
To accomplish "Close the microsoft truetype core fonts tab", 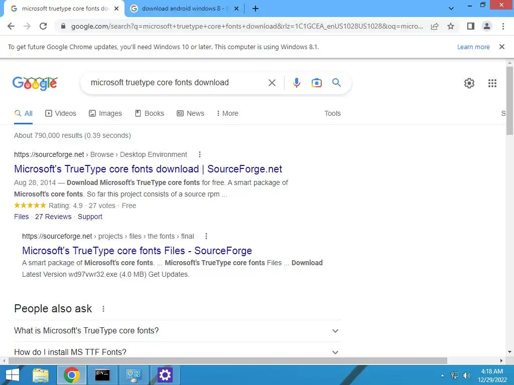I will tap(116, 9).
